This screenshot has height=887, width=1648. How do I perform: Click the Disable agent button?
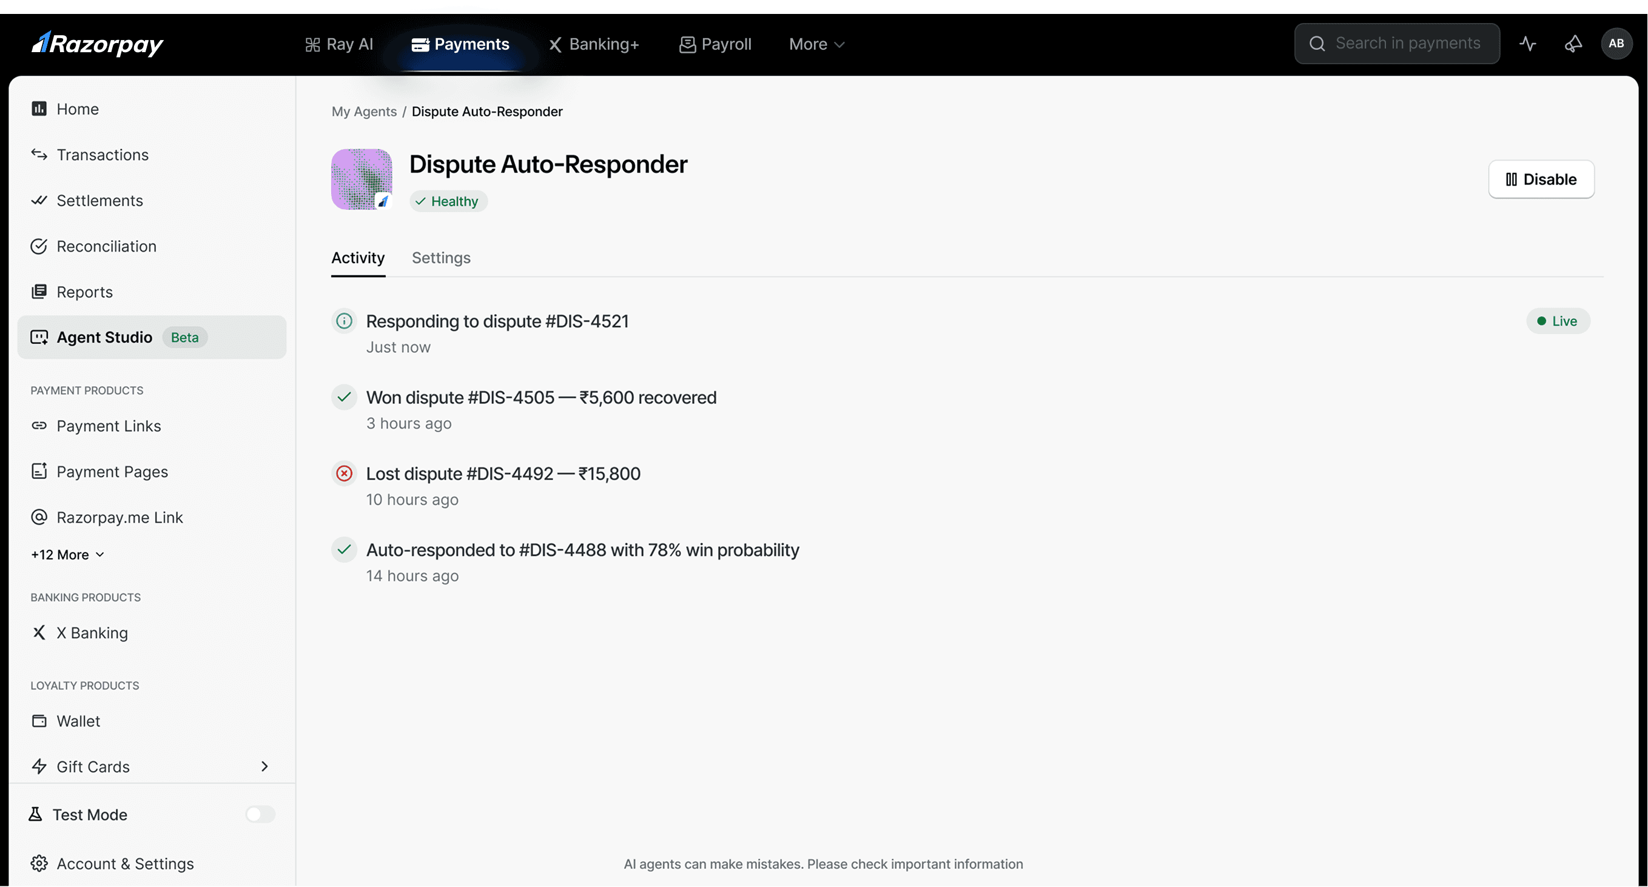(1541, 179)
